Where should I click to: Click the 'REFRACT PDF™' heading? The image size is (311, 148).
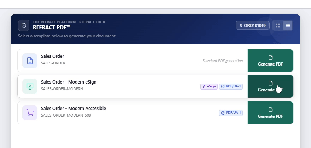pyautogui.click(x=52, y=27)
